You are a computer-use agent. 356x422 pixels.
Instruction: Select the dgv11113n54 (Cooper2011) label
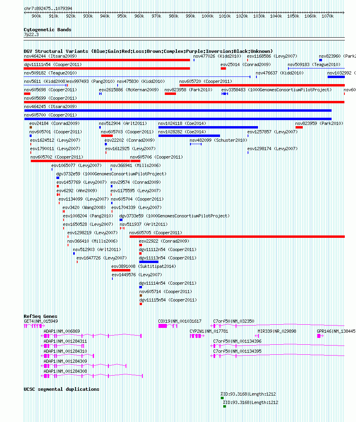coord(168,258)
